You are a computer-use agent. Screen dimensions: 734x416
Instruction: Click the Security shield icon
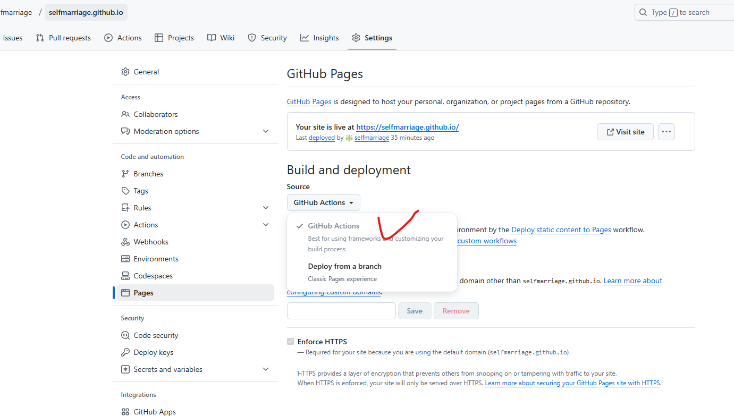252,38
